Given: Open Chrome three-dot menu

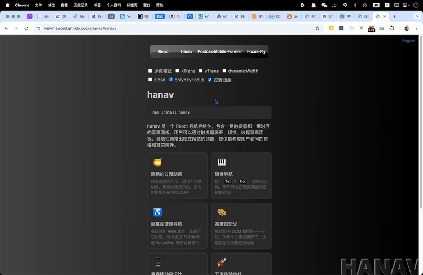Looking at the screenshot, I should (x=417, y=28).
